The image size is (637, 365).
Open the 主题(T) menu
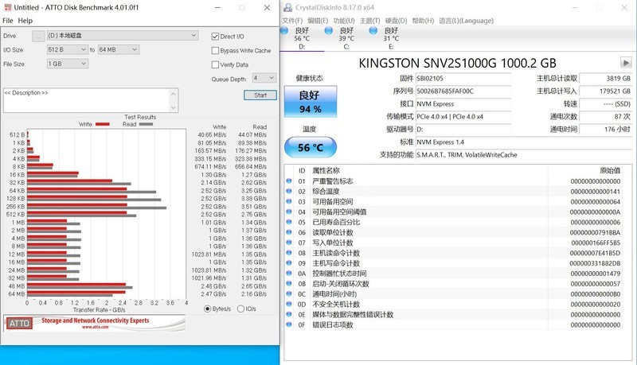tap(369, 21)
